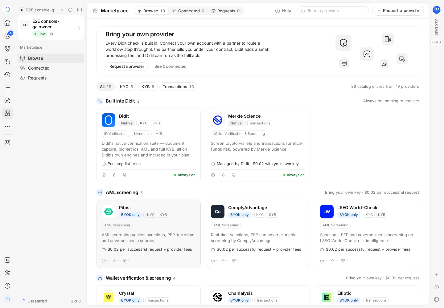Open the inbox icon with the 4 badge

click(7, 36)
